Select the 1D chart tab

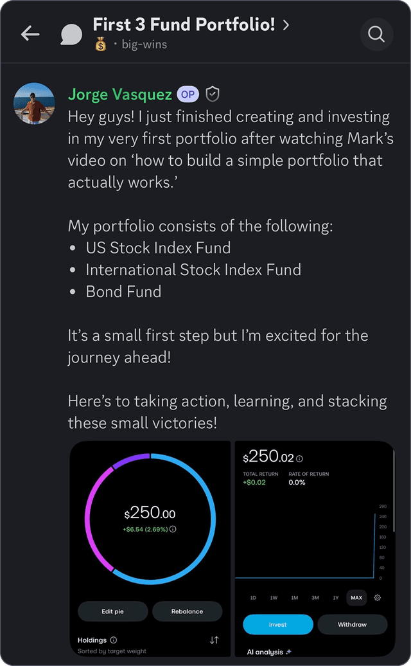click(x=253, y=598)
